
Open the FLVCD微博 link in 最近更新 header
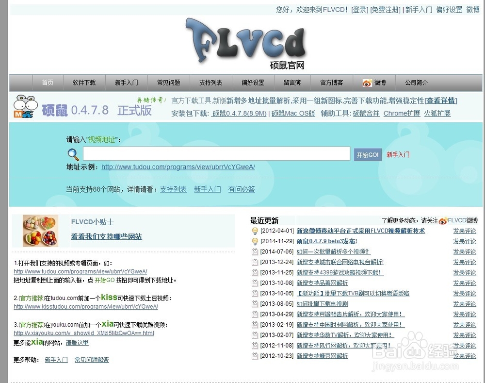pos(463,220)
